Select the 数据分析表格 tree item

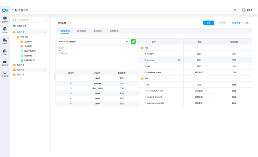click(30, 51)
